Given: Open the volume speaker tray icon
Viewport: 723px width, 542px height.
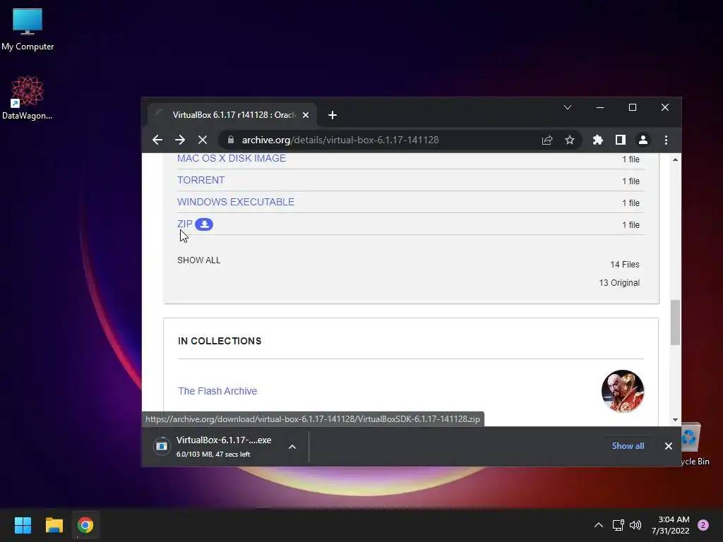Looking at the screenshot, I should [635, 525].
